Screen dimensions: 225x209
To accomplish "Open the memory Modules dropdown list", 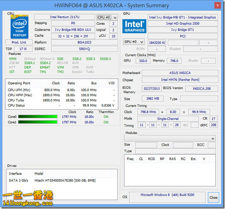I will tap(170, 139).
